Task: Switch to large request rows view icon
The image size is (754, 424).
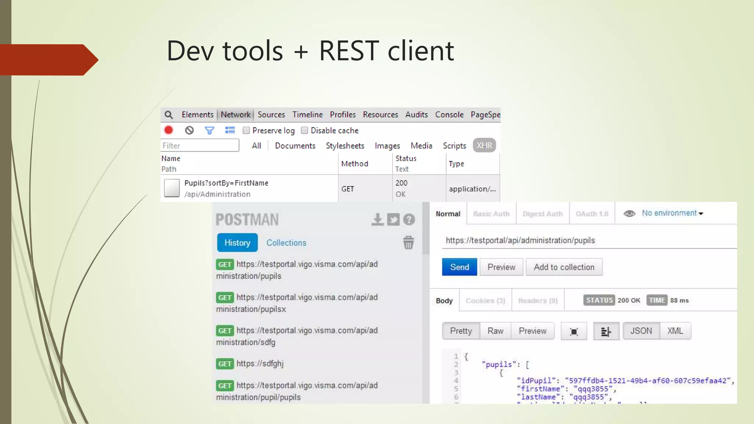Action: pyautogui.click(x=230, y=130)
